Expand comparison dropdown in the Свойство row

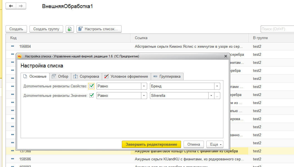coord(144,86)
